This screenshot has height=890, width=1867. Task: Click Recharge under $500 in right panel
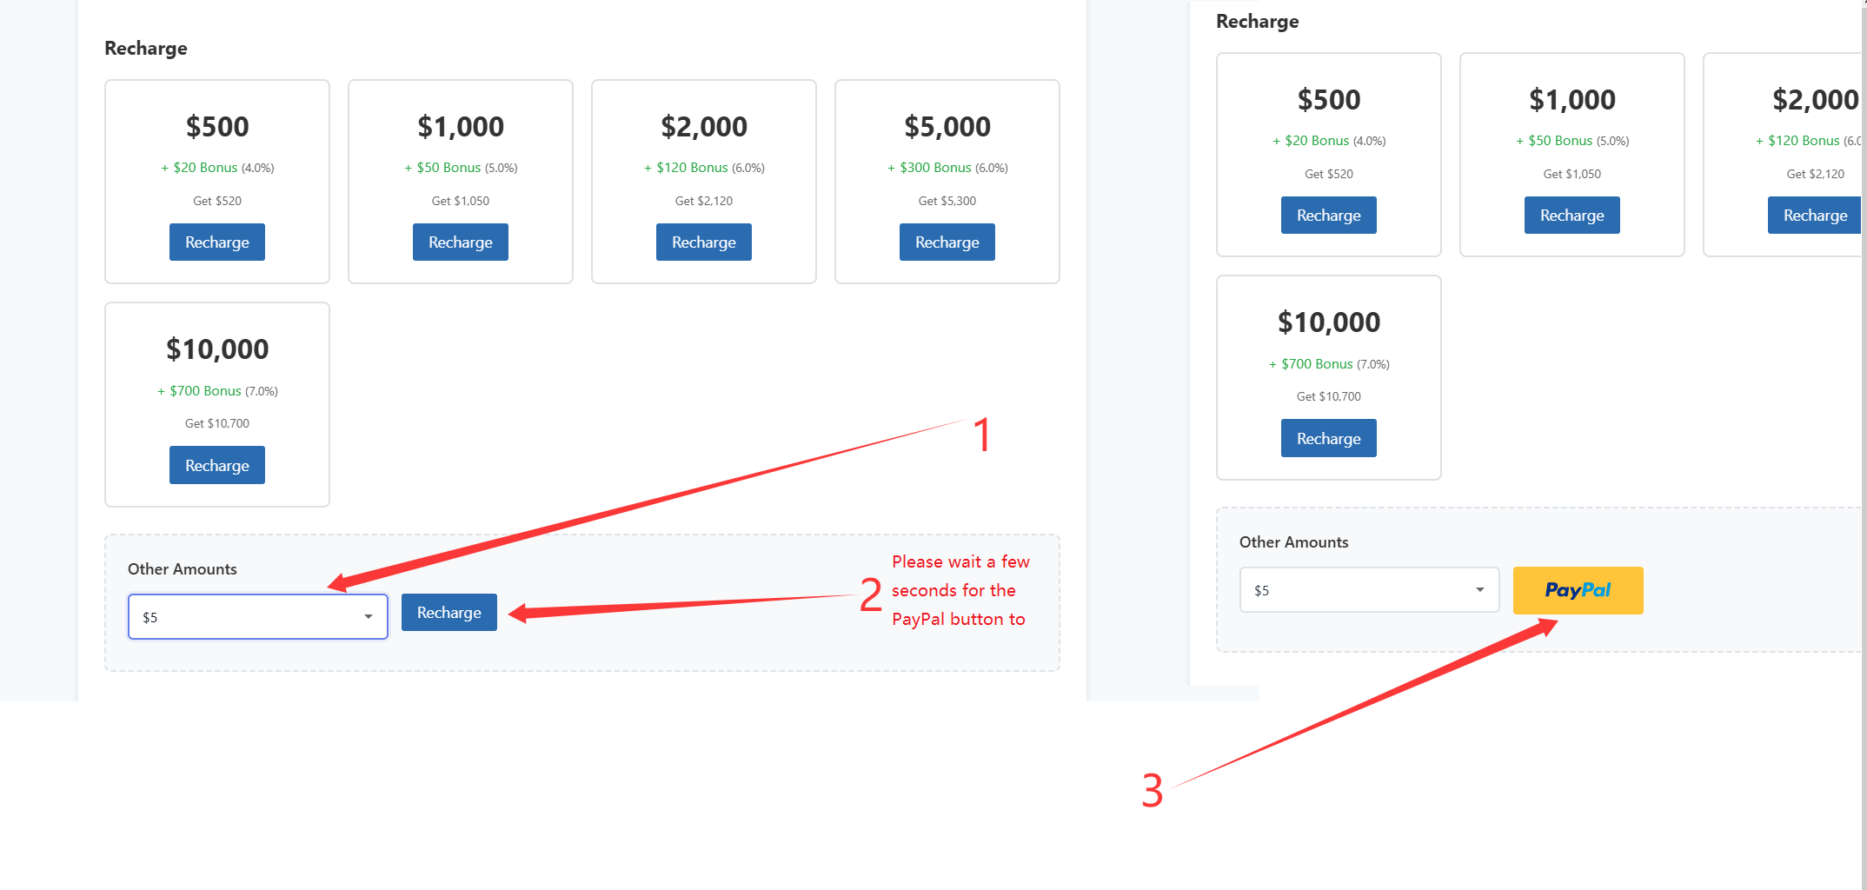coord(1328,216)
